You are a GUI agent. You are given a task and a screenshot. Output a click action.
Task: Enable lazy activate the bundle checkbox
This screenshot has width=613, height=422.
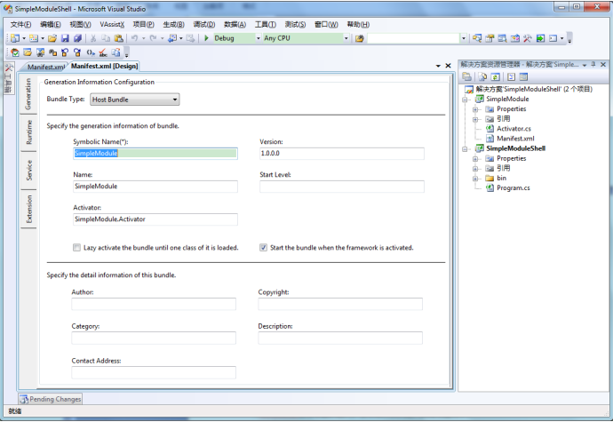pyautogui.click(x=76, y=248)
